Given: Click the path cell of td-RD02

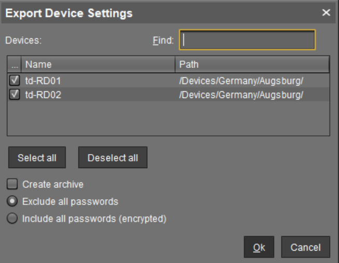Looking at the screenshot, I should click(x=241, y=94).
